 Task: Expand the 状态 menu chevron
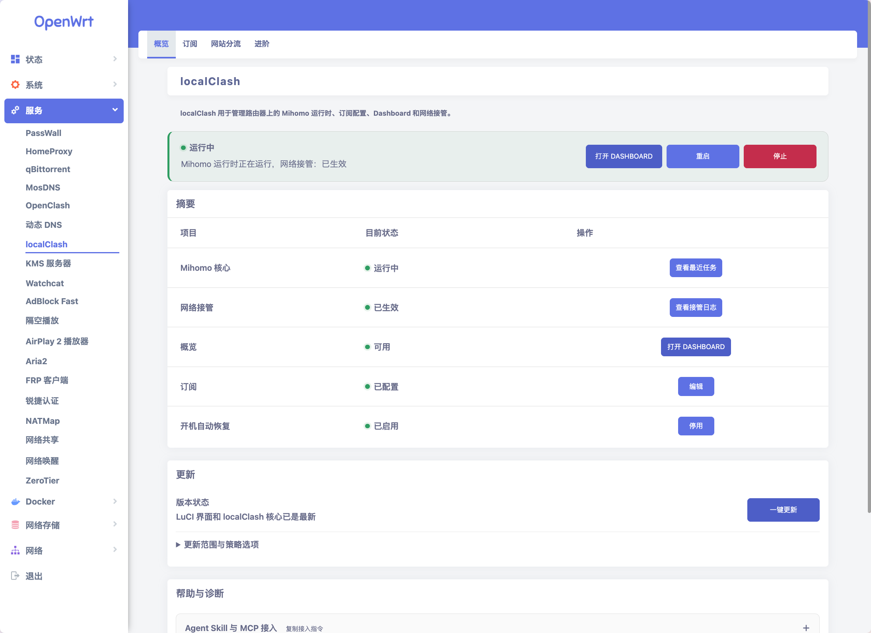click(115, 59)
